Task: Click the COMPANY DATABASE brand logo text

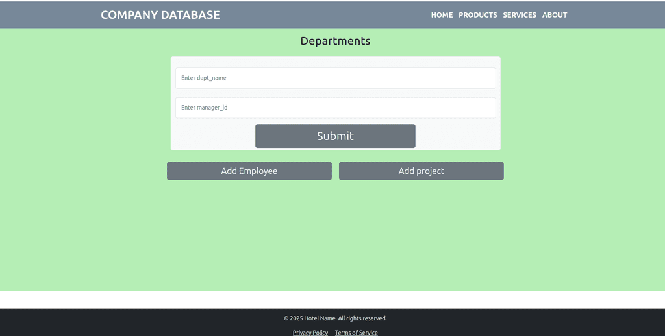Action: tap(160, 15)
